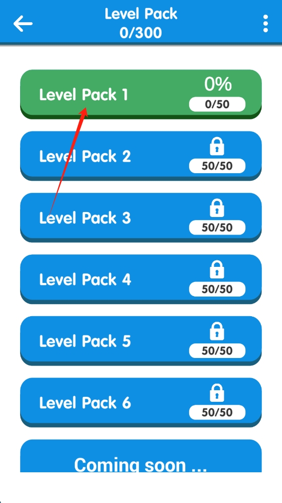The height and width of the screenshot is (503, 282).
Task: Click the lock icon on Level Pack 4
Action: pyautogui.click(x=217, y=270)
